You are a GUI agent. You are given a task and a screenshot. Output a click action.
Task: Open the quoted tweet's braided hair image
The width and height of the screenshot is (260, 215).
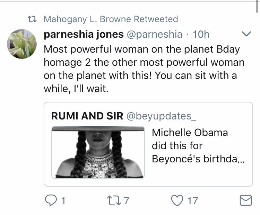(x=98, y=152)
